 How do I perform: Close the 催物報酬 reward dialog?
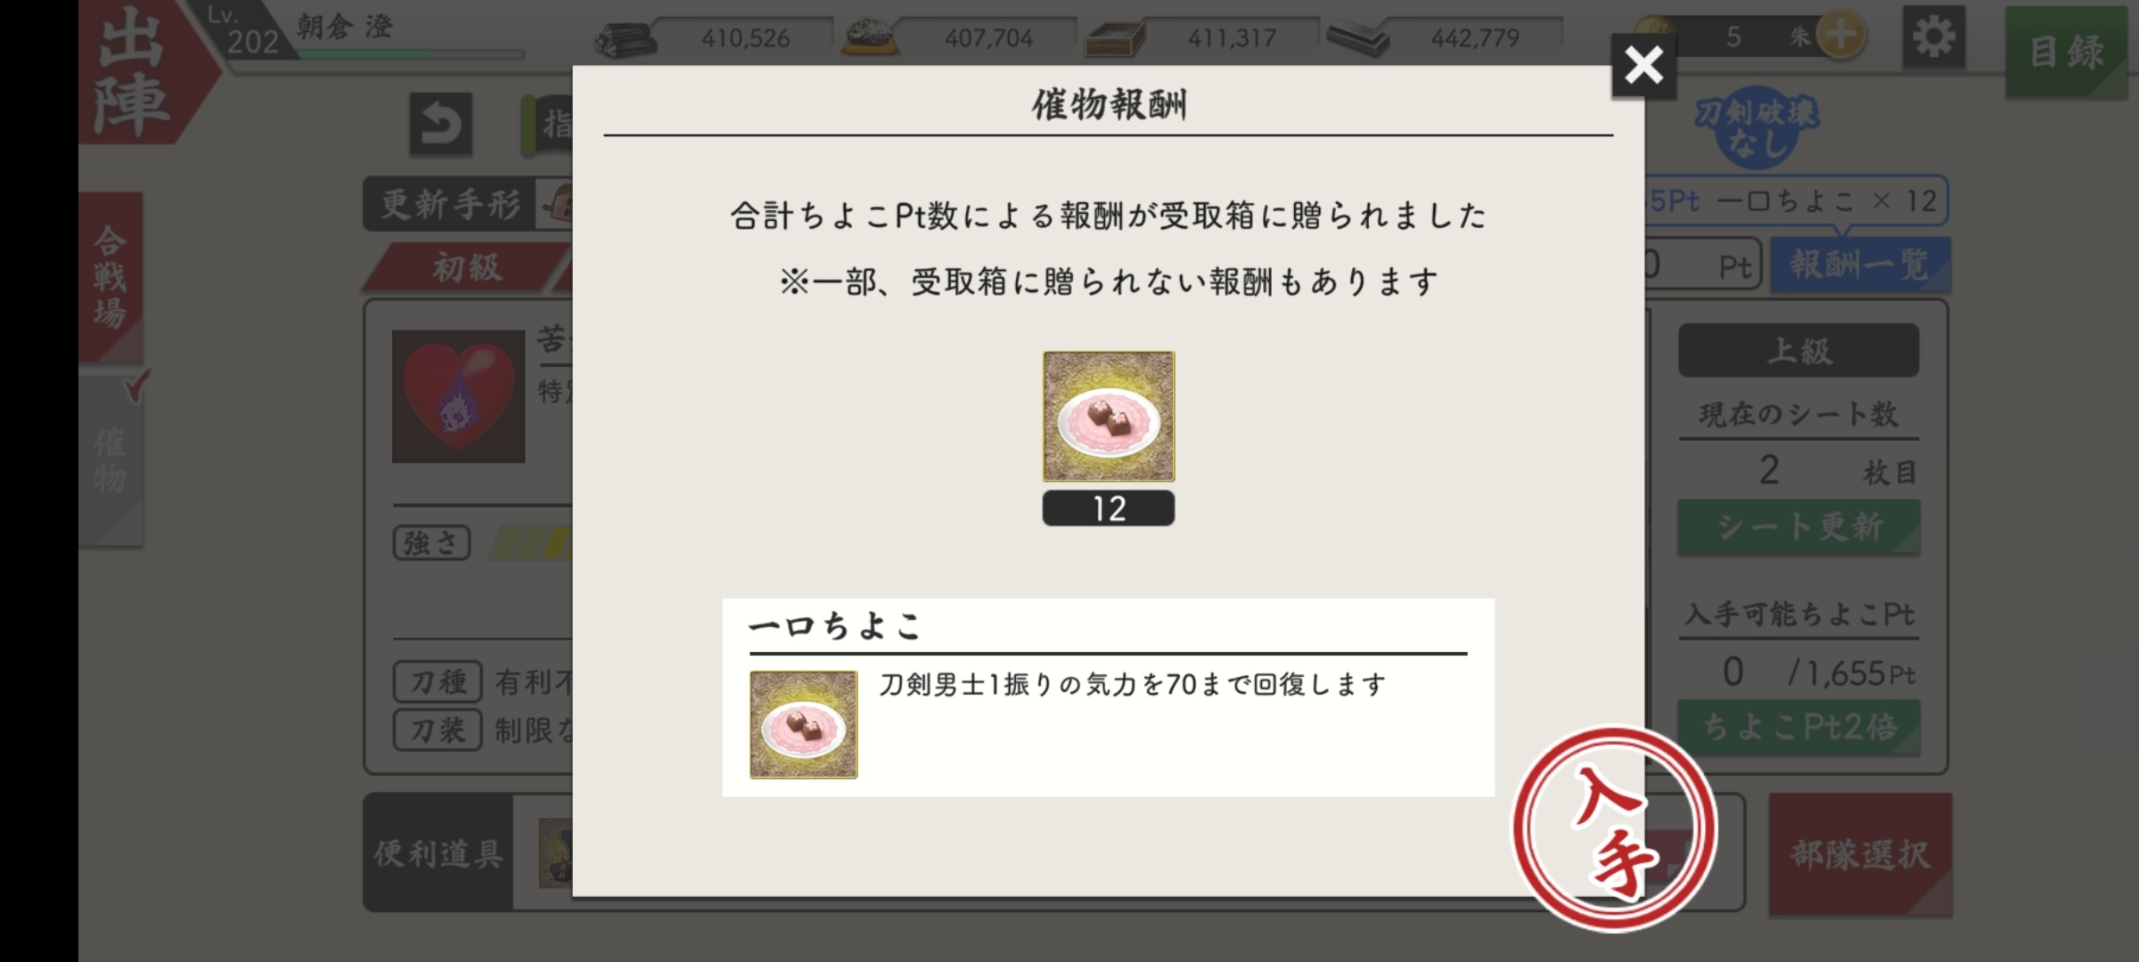coord(1643,65)
